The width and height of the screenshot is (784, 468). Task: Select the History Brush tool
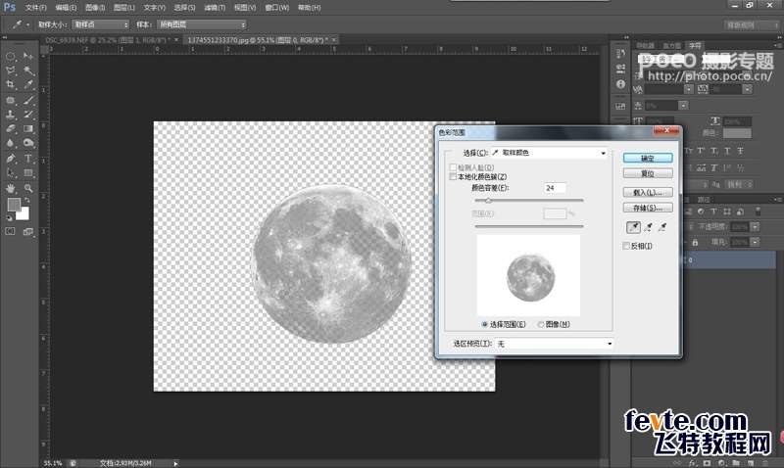tap(28, 115)
